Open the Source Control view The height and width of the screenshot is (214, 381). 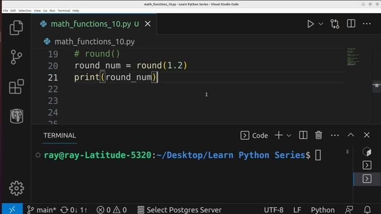click(16, 57)
